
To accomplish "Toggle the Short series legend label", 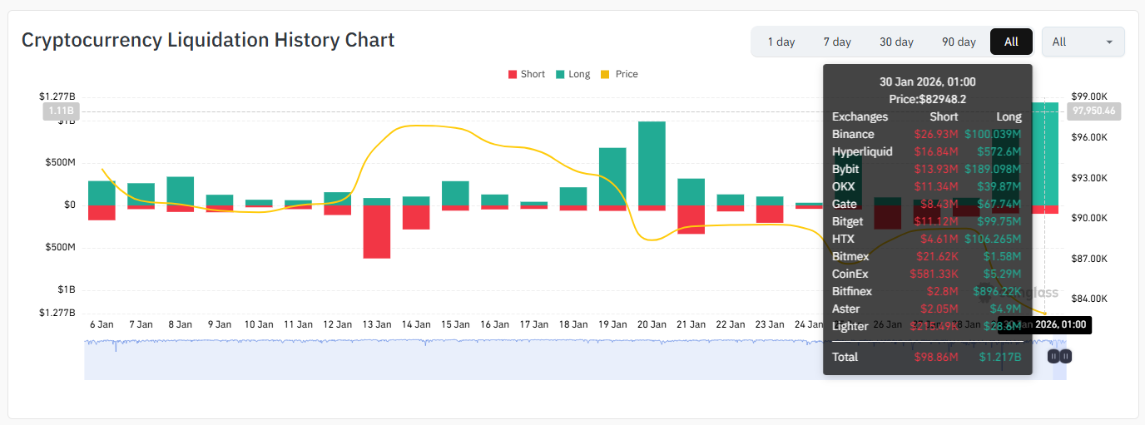I will tap(533, 74).
